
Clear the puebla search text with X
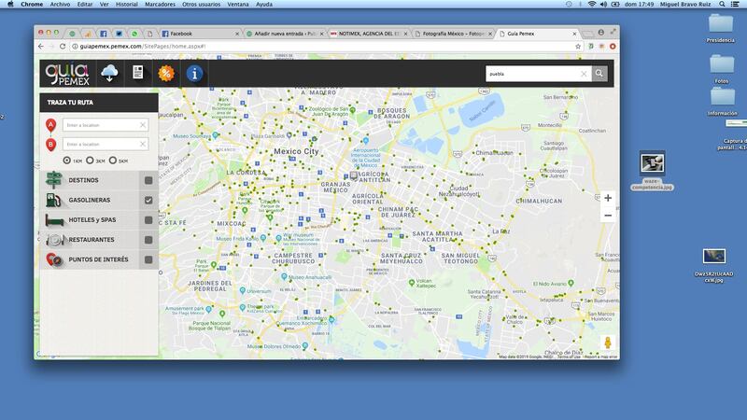[x=584, y=74]
